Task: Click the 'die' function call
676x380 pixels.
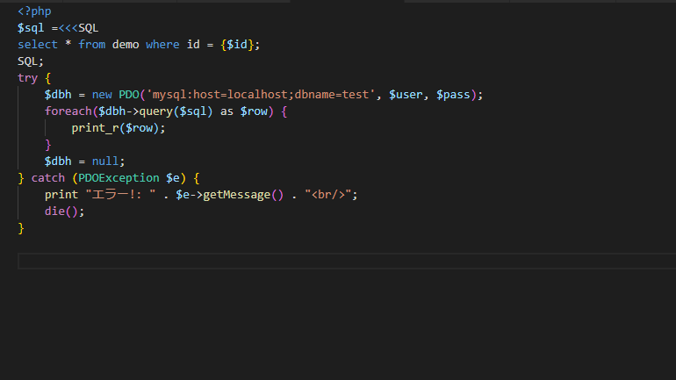Action: click(x=54, y=212)
